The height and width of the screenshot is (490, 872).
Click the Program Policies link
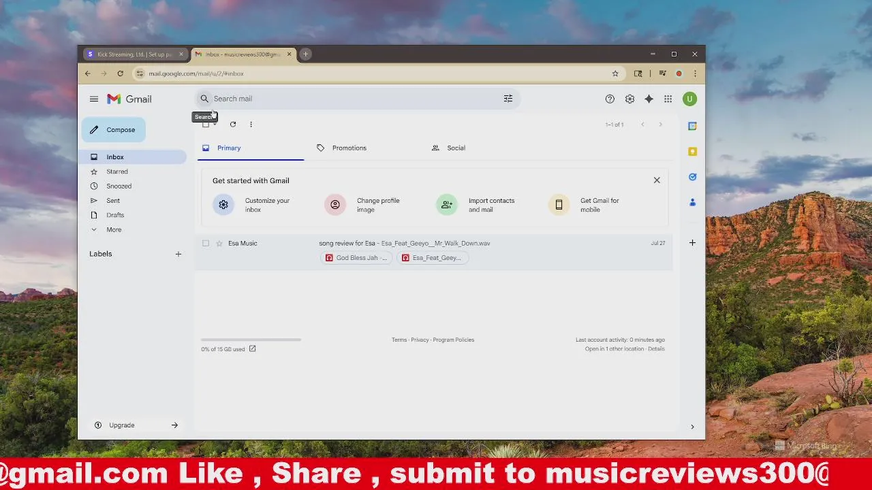click(454, 340)
